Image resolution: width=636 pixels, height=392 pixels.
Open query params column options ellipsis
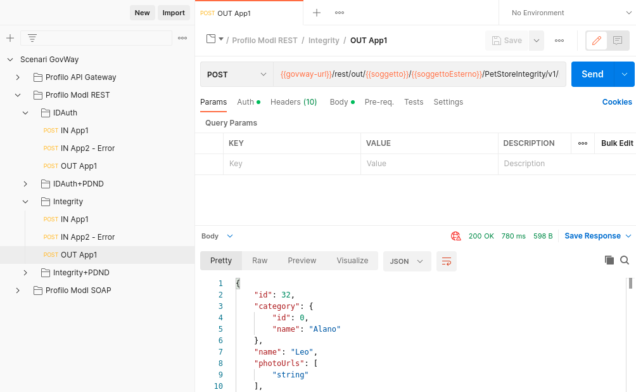[583, 143]
